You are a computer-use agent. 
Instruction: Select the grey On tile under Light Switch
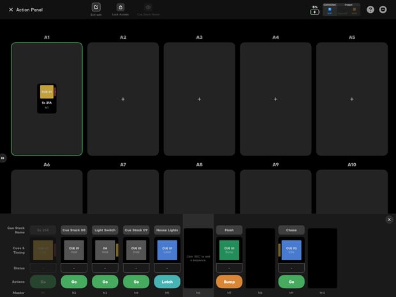coord(105,250)
